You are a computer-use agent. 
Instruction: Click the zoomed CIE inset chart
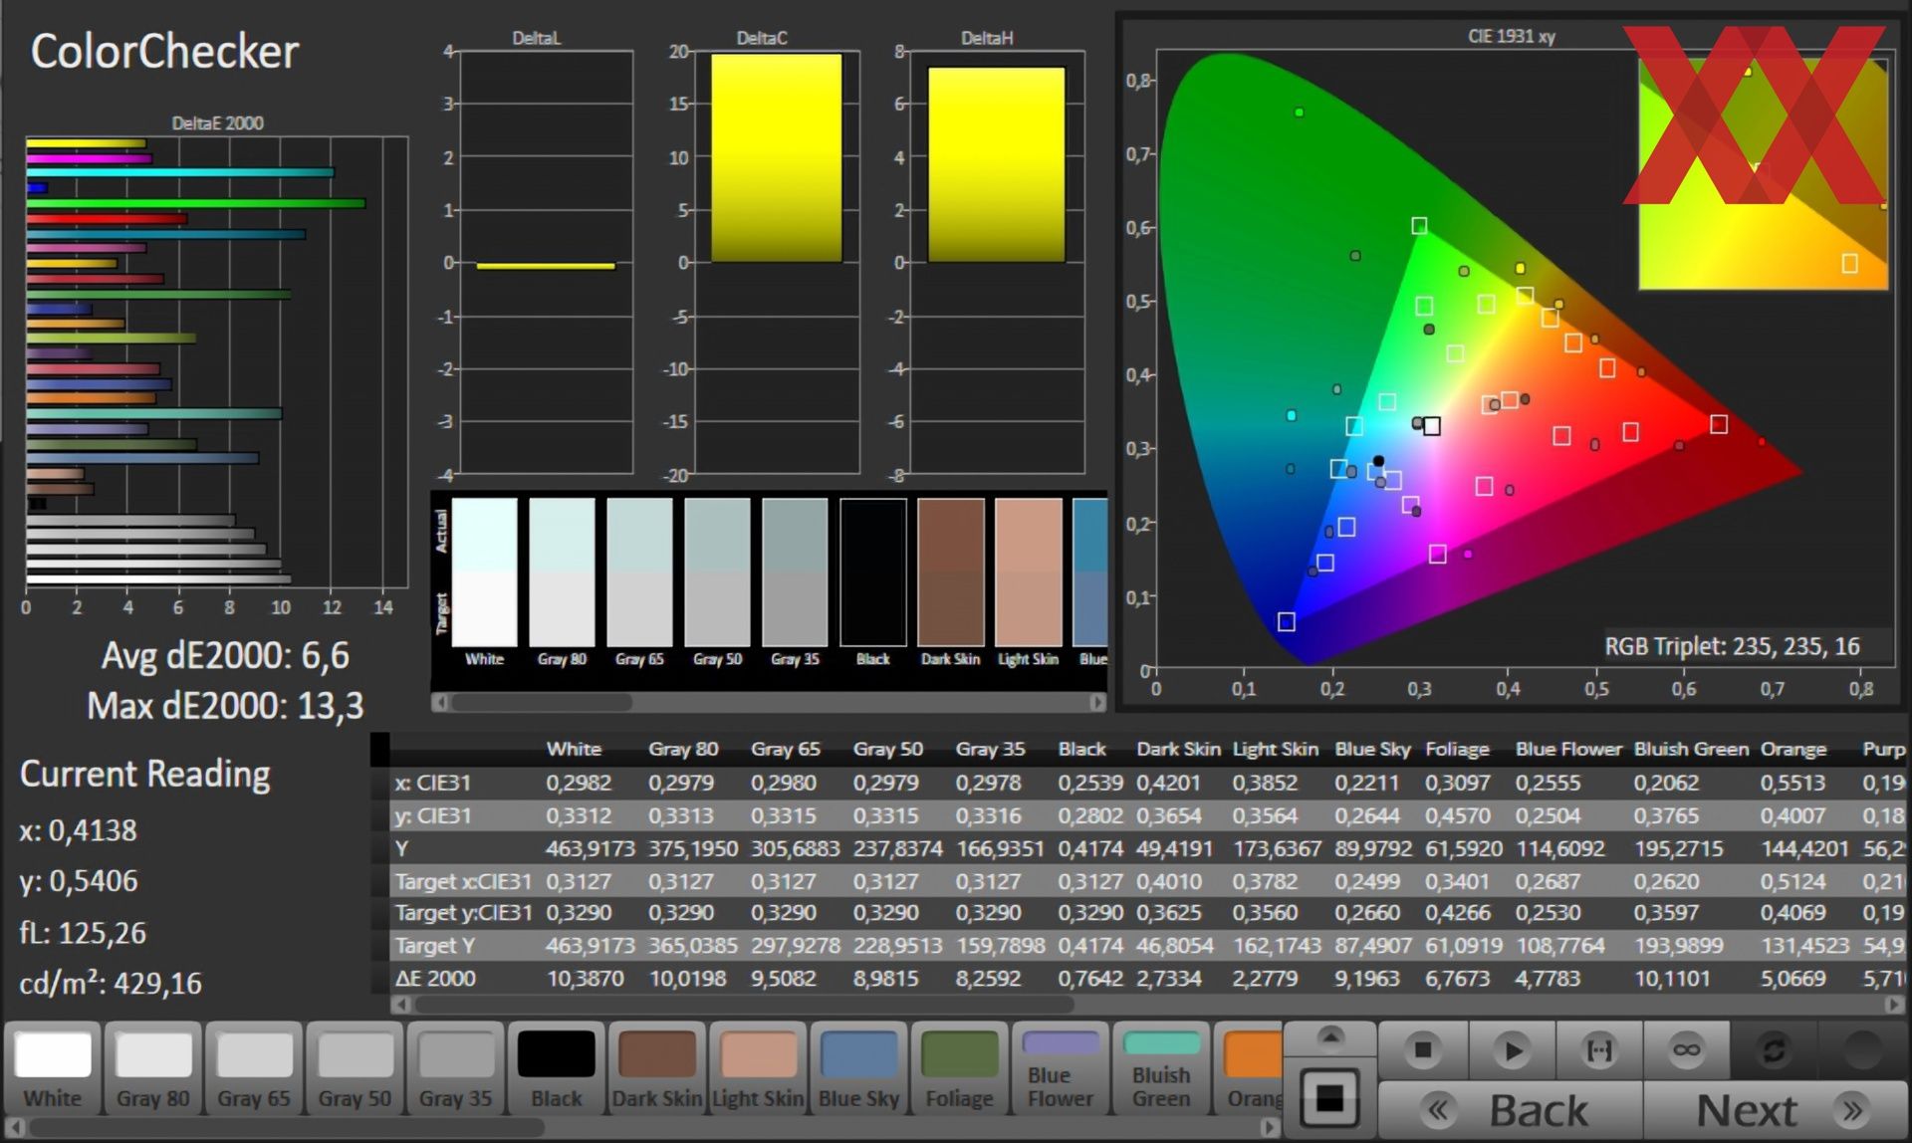point(1763,174)
